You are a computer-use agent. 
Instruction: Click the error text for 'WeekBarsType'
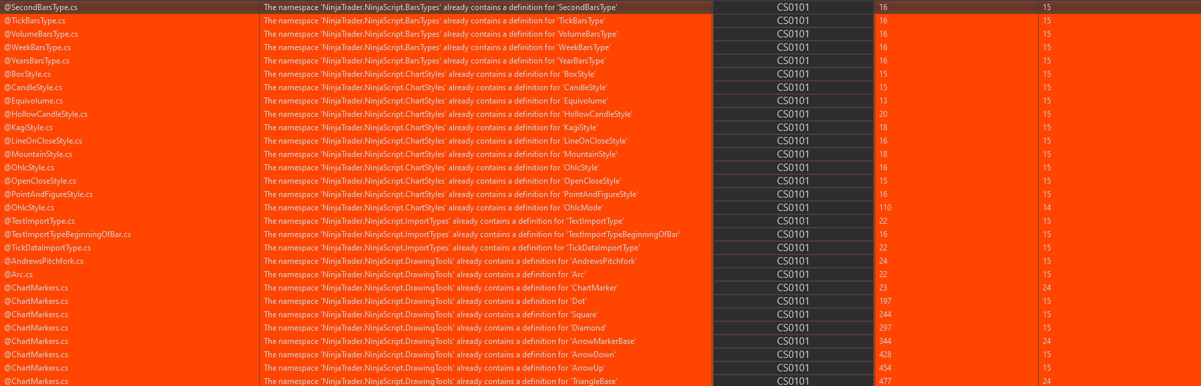point(437,47)
